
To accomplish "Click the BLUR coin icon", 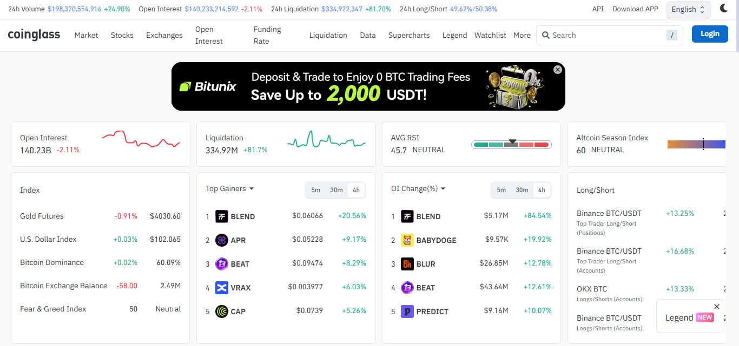I will 407,264.
